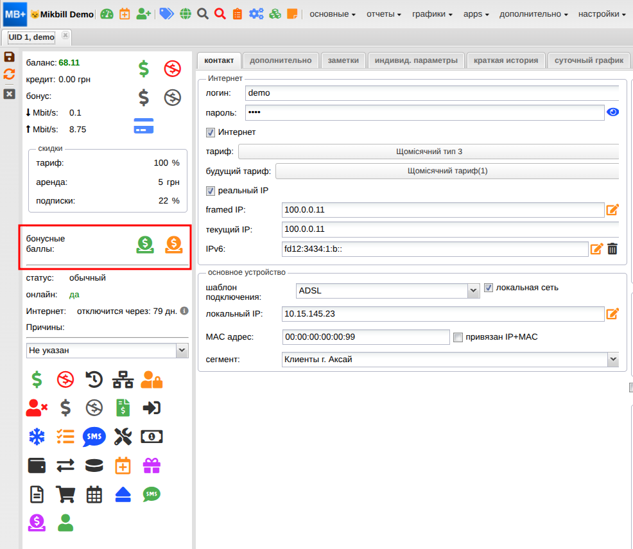Toggle the Интернет checkbox

pos(211,132)
